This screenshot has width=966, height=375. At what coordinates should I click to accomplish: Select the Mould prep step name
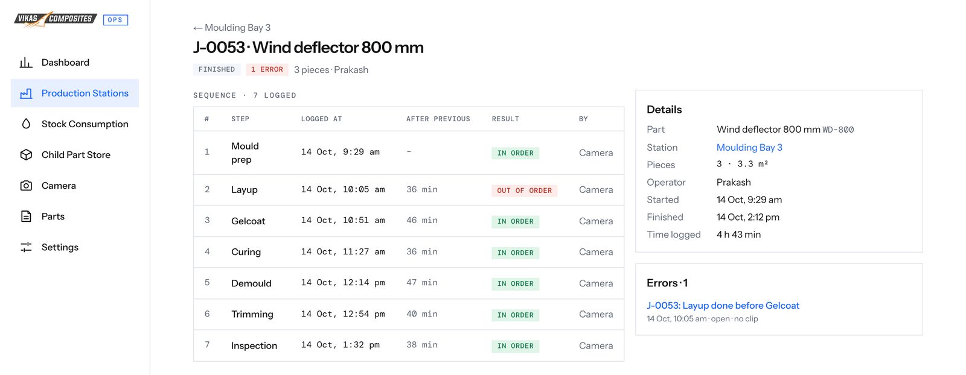pos(245,153)
